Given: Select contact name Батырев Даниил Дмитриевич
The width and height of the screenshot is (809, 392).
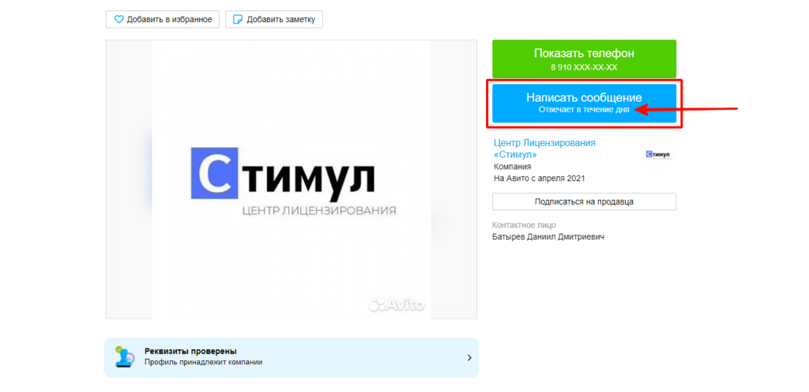Looking at the screenshot, I should tap(549, 237).
